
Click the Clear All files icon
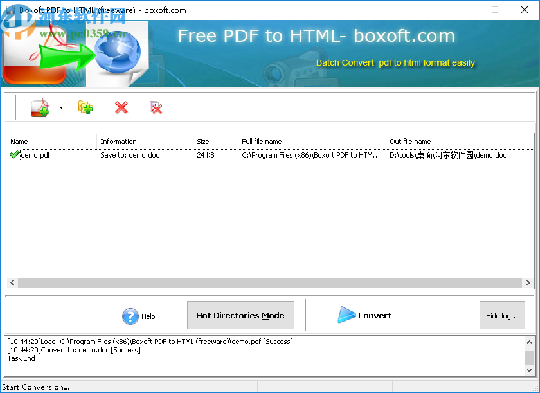(156, 107)
